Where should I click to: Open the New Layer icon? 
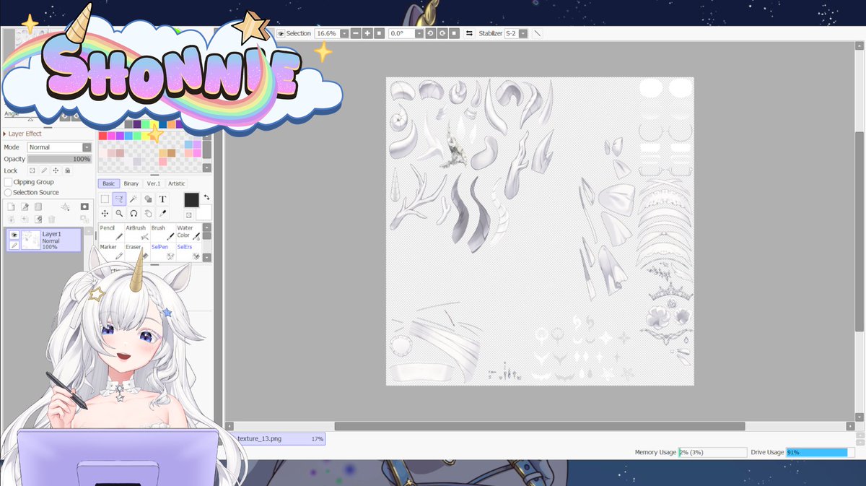point(11,207)
